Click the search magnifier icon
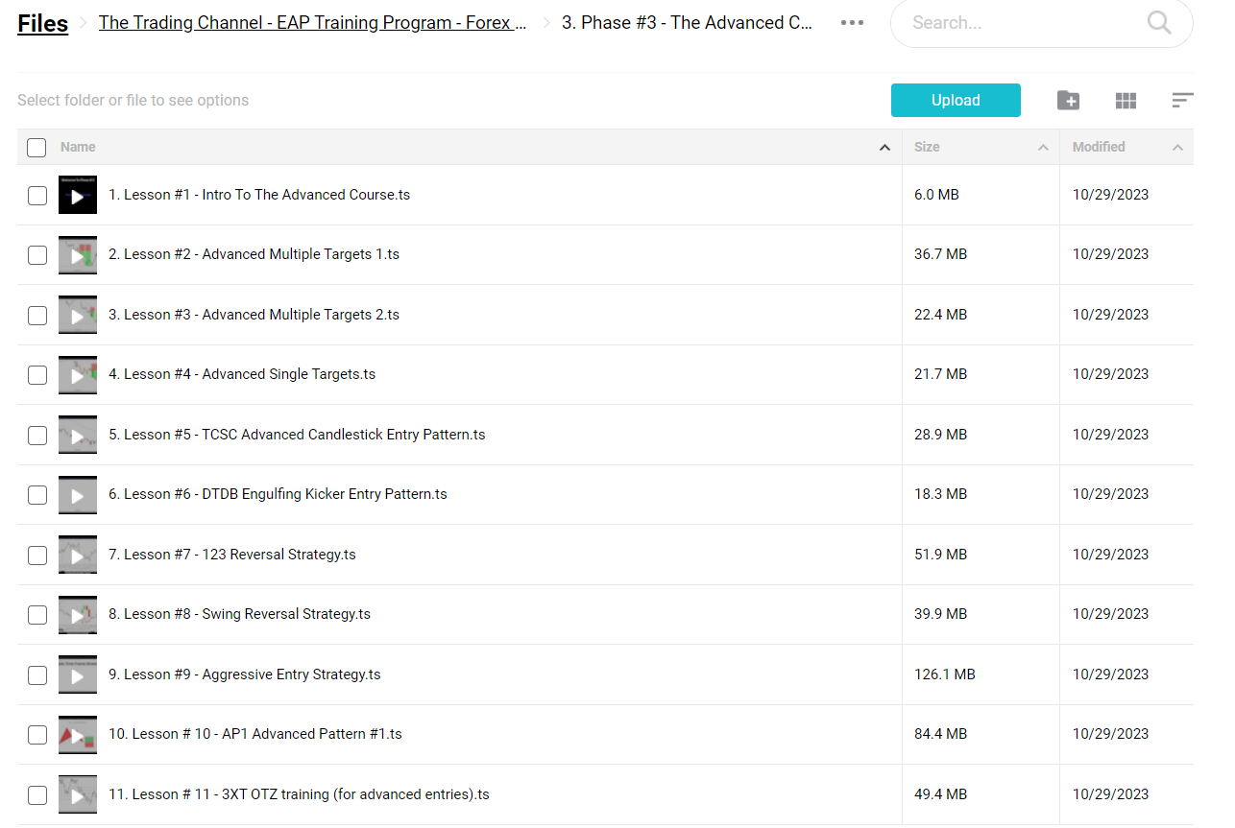 [1158, 23]
